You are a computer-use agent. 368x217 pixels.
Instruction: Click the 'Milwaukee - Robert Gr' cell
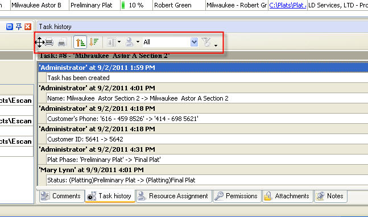pos(237,5)
